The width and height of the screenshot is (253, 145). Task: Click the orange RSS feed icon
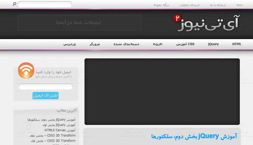26,70
